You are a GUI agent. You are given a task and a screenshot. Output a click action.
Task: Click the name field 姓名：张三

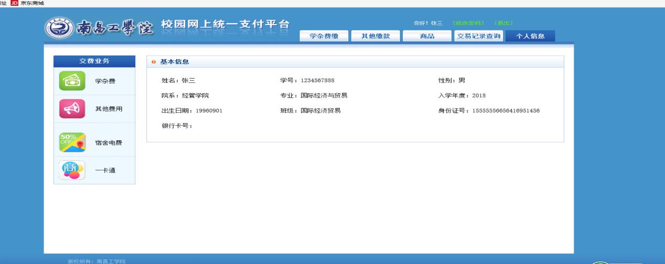pyautogui.click(x=178, y=80)
